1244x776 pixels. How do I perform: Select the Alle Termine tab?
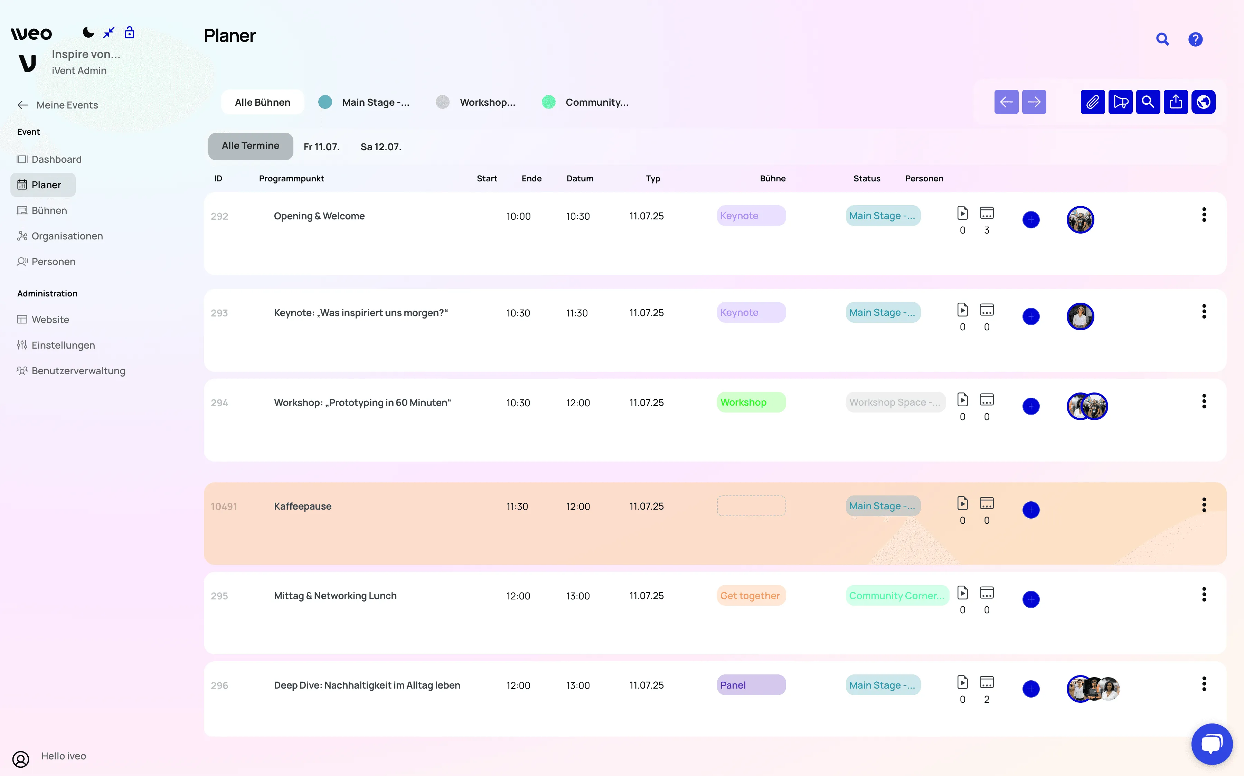(x=250, y=146)
